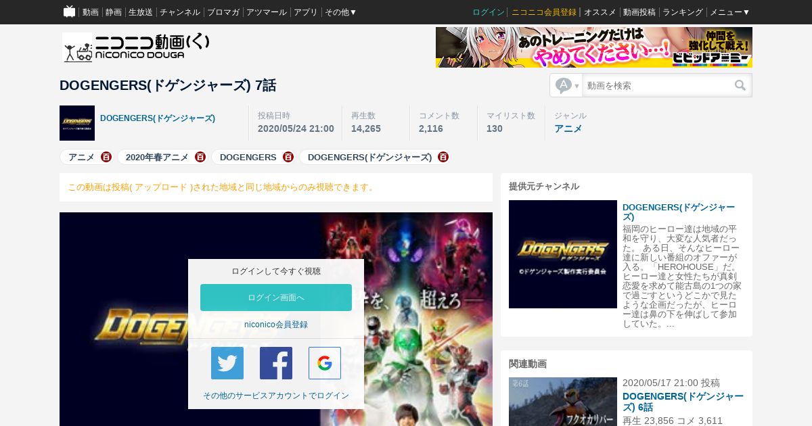Open the アプリ menu item
The height and width of the screenshot is (426, 812).
(x=306, y=12)
